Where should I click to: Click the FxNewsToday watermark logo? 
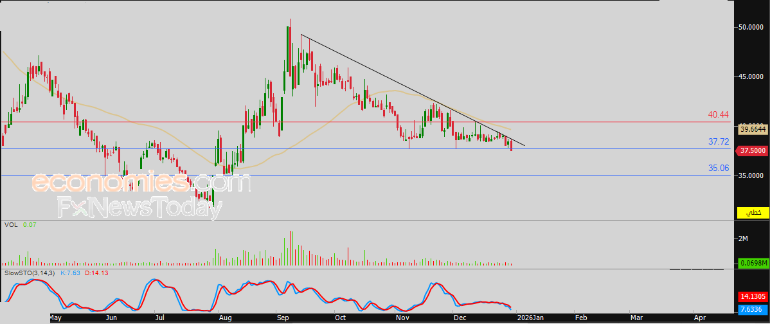coord(139,208)
